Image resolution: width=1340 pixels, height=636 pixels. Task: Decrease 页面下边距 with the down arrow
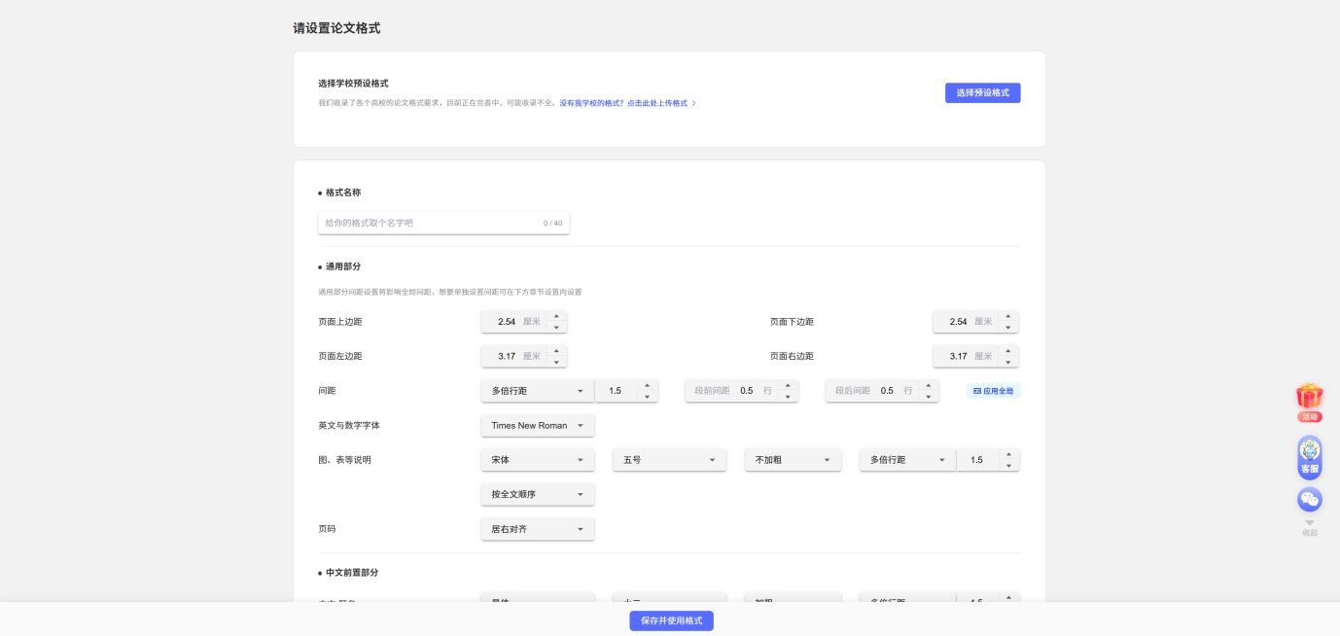[x=1008, y=328]
